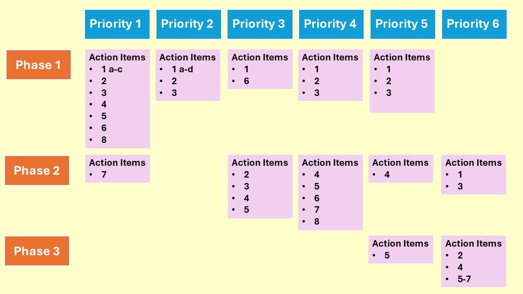Select item 6 in Priority 3 Phase 1

coord(246,81)
